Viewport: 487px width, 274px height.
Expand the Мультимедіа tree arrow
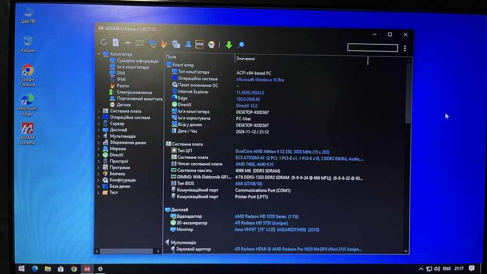(x=99, y=136)
